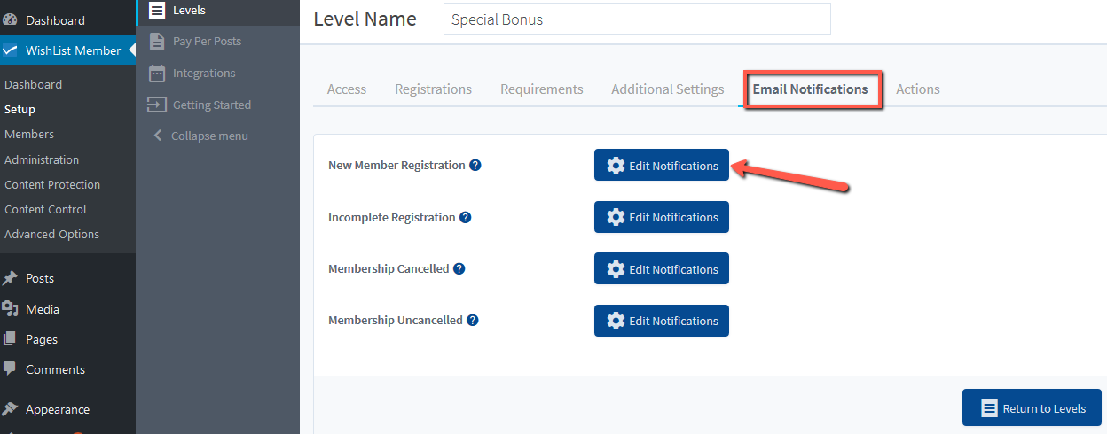Edit Notifications for New Member Registration
1107x434 pixels.
coord(662,166)
